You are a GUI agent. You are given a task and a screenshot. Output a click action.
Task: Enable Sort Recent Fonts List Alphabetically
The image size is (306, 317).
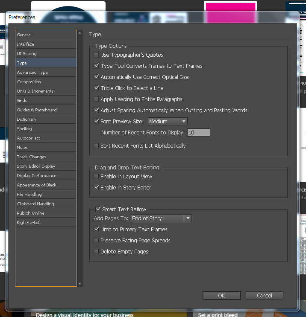[96, 146]
